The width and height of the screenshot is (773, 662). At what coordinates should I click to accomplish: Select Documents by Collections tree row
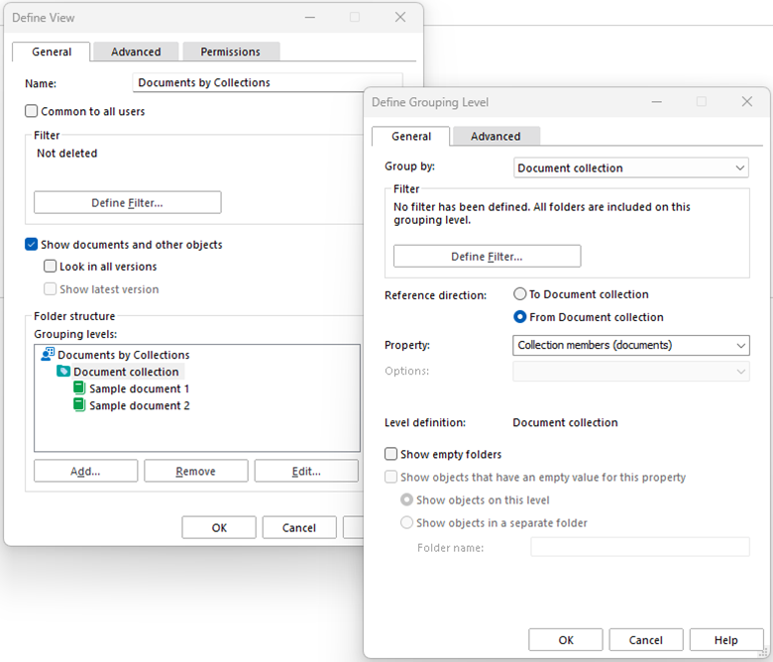(x=123, y=355)
